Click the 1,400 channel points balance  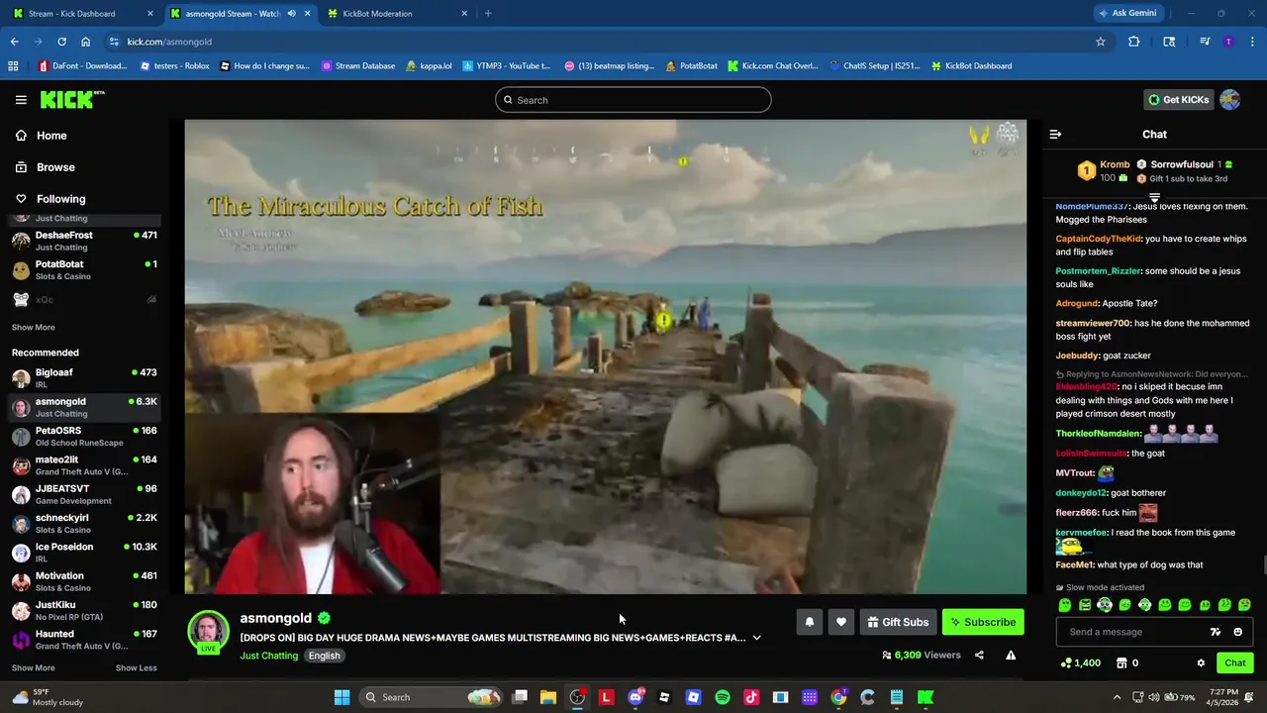click(x=1080, y=662)
